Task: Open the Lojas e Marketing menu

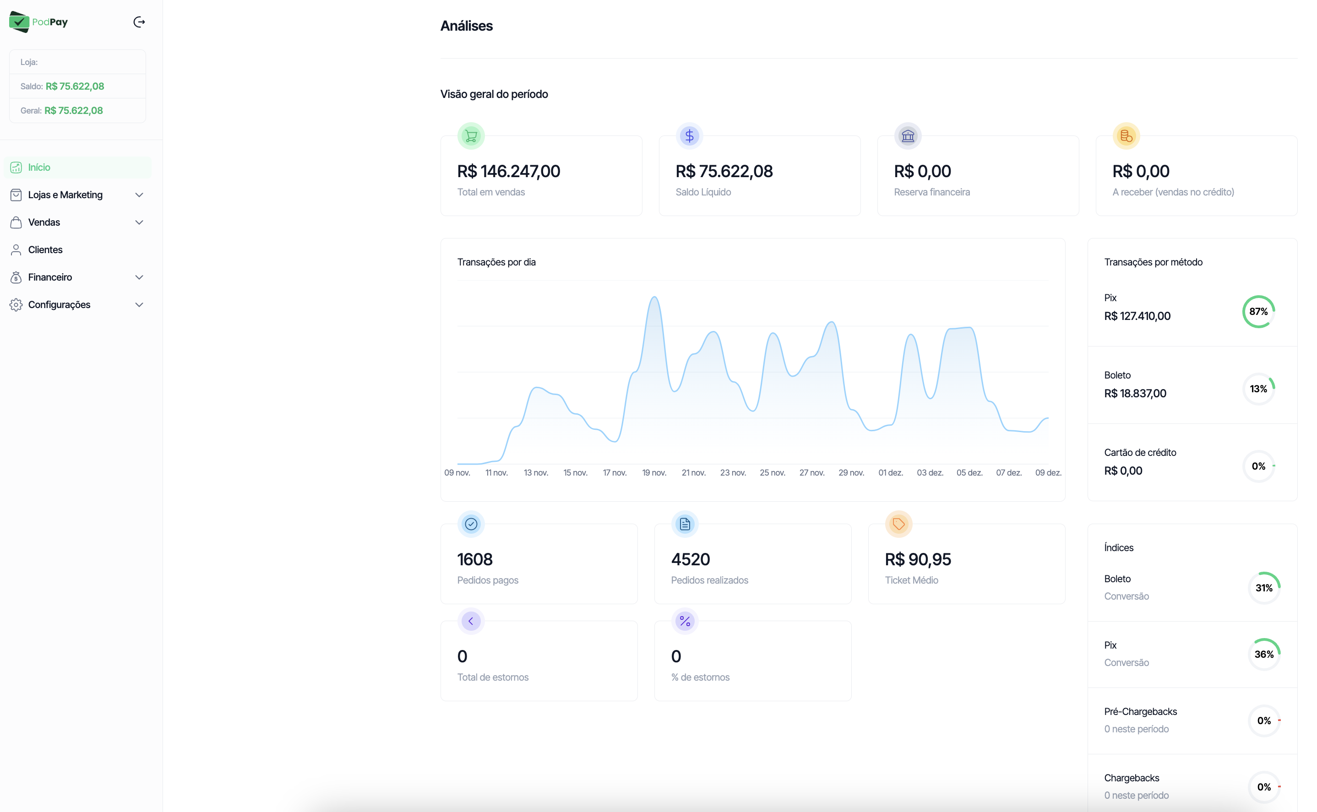Action: pyautogui.click(x=77, y=195)
